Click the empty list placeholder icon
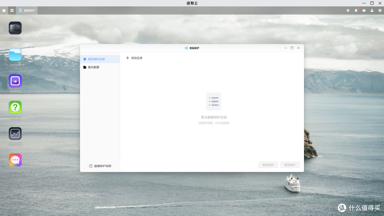Screen dimensions: 384x216 point(214,101)
